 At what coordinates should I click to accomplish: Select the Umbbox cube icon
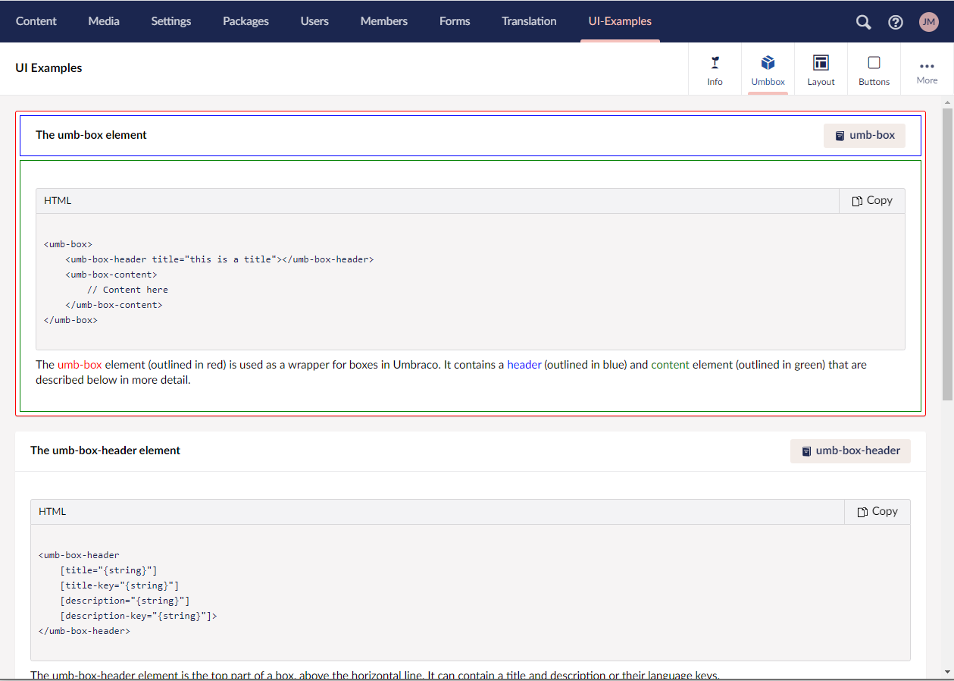click(x=768, y=63)
